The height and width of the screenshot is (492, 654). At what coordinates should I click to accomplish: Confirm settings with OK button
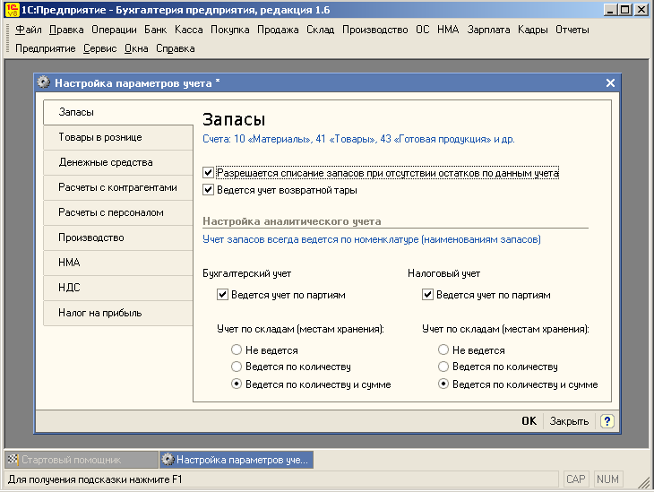click(x=529, y=421)
